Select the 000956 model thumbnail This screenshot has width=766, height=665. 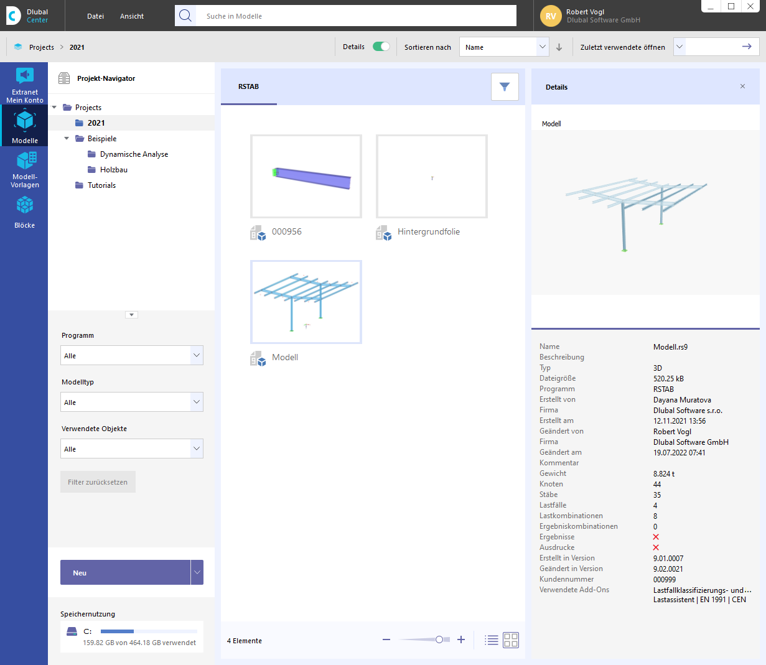pos(306,176)
